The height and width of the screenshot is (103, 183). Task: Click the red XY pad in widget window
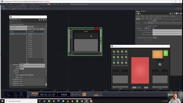click(140, 70)
